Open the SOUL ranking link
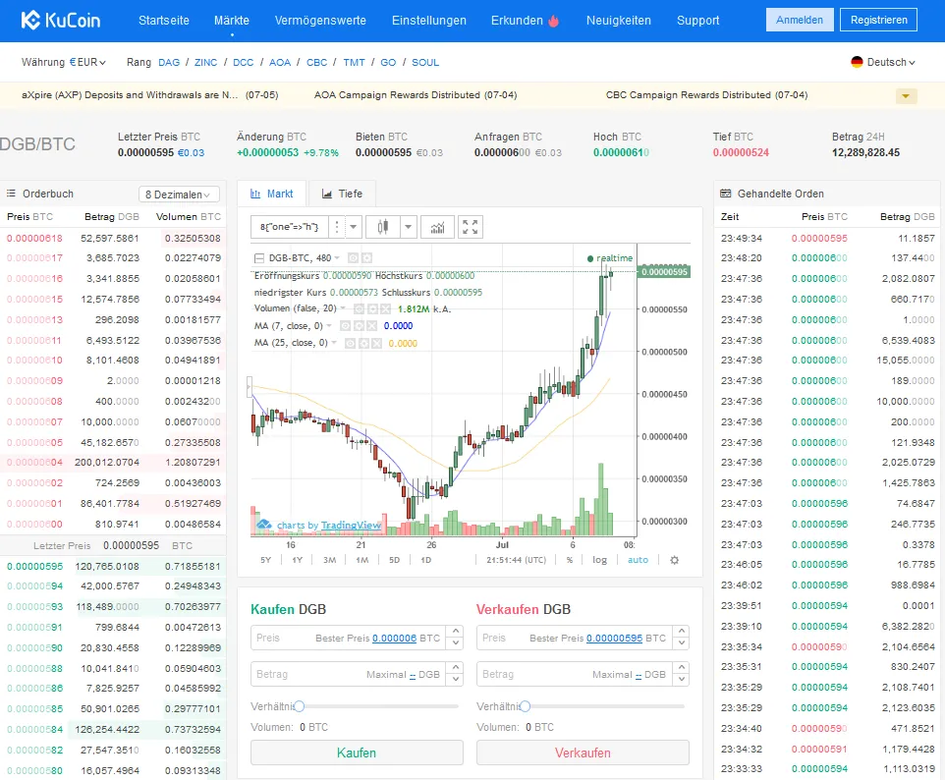Image resolution: width=945 pixels, height=780 pixels. pos(425,62)
